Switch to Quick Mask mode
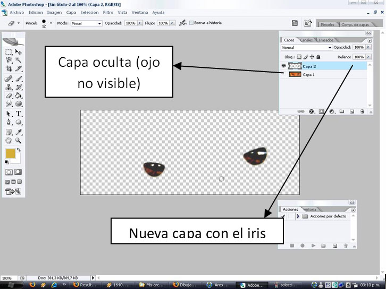386x289 pixels. pos(18,172)
